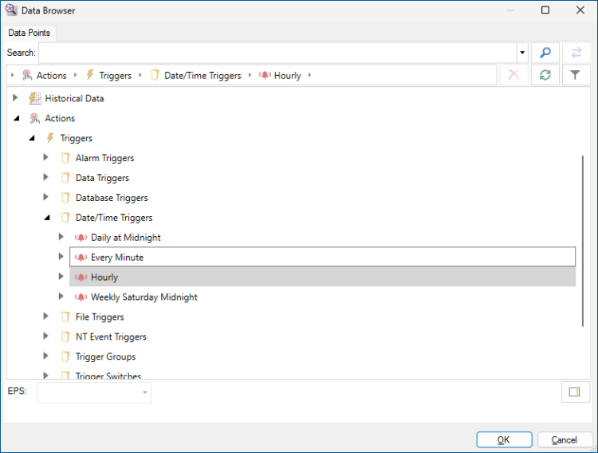Expand the Historical Data node
The width and height of the screenshot is (598, 453).
click(x=15, y=98)
